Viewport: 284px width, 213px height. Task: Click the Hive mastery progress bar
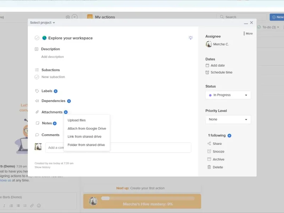pyautogui.click(x=148, y=198)
